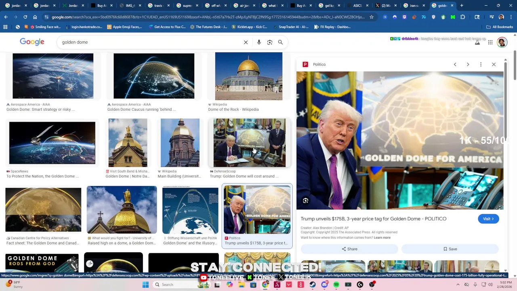This screenshot has height=291, width=517.
Task: Open Spotify from the taskbar
Action: click(336, 285)
